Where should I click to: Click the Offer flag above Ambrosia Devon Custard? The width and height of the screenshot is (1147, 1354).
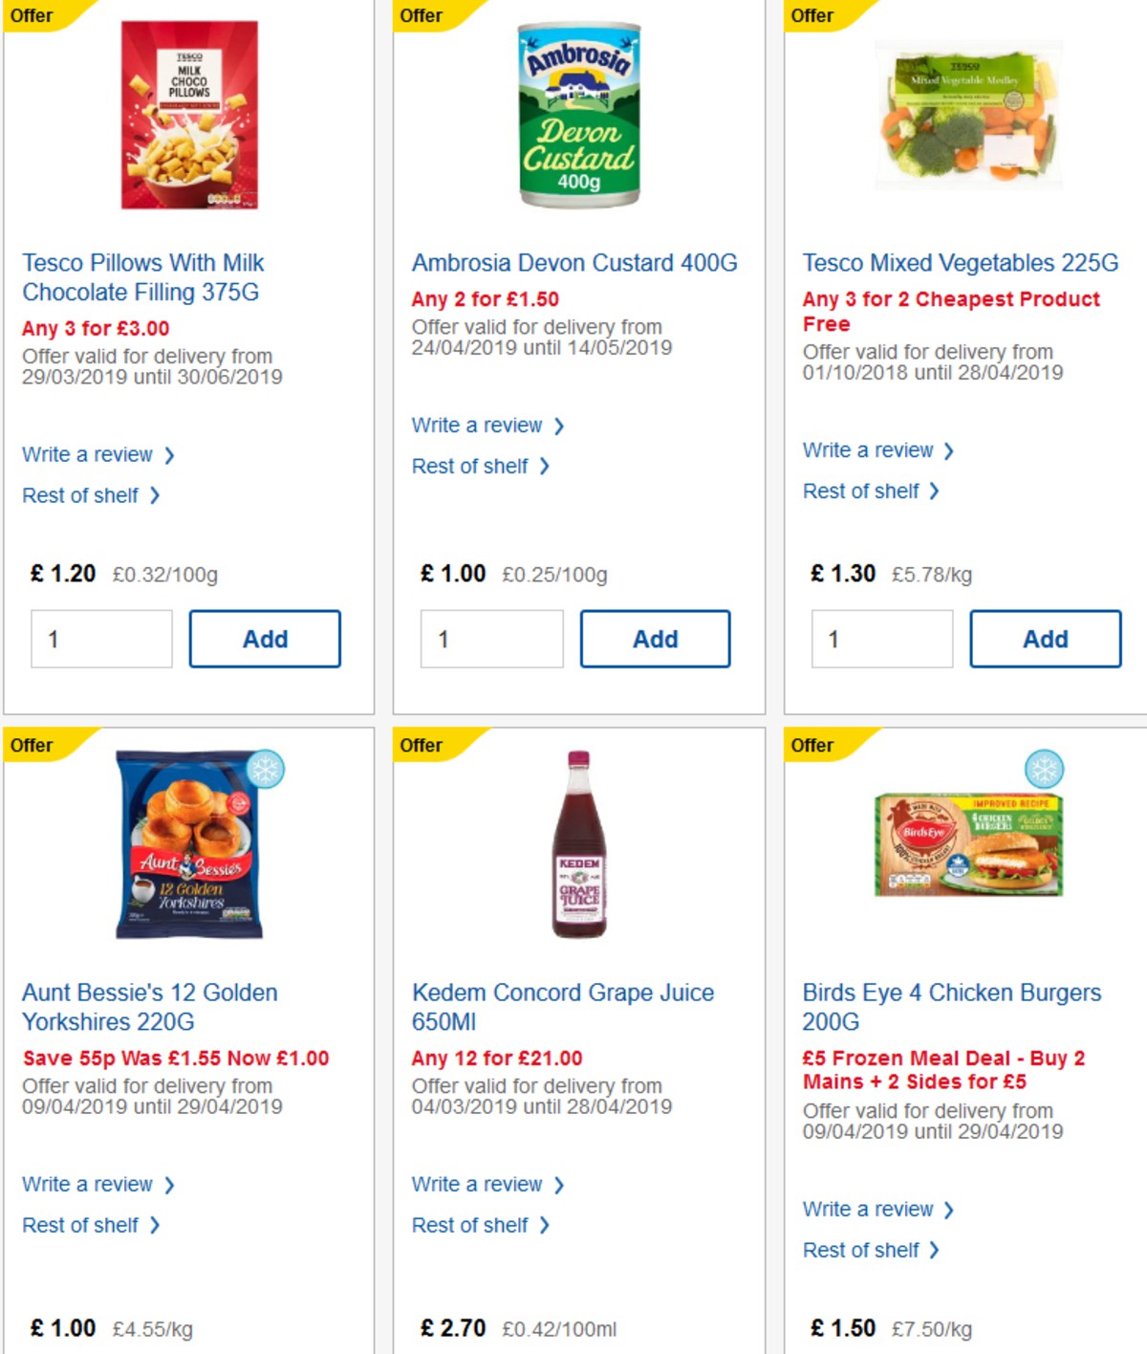click(x=422, y=15)
